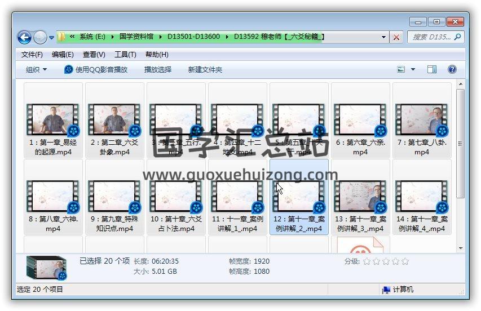Click the Back navigation arrow
This screenshot has height=311, width=481.
[x=24, y=37]
